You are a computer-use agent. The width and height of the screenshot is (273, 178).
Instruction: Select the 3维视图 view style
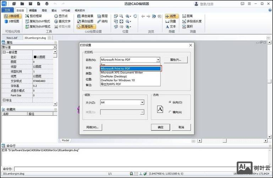(12, 21)
